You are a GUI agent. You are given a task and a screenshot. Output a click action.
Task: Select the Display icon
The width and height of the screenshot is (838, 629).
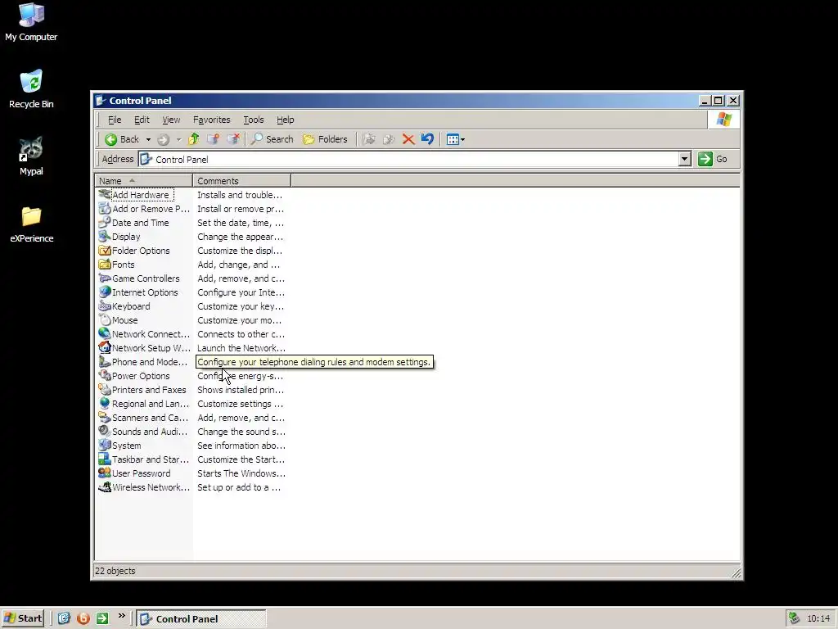point(105,237)
